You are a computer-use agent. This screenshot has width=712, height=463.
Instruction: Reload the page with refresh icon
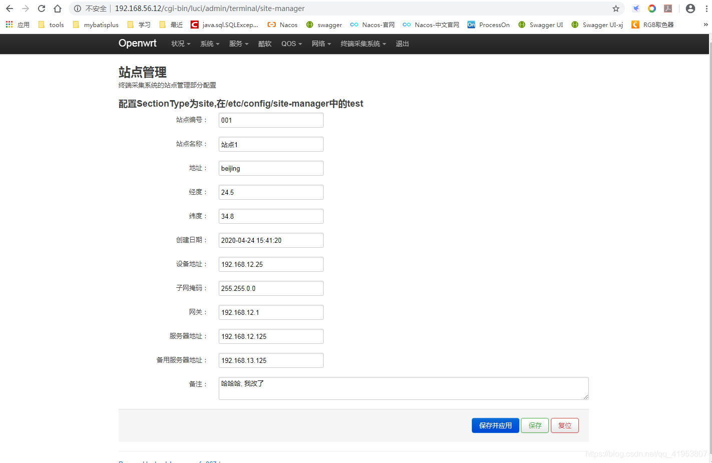(42, 9)
